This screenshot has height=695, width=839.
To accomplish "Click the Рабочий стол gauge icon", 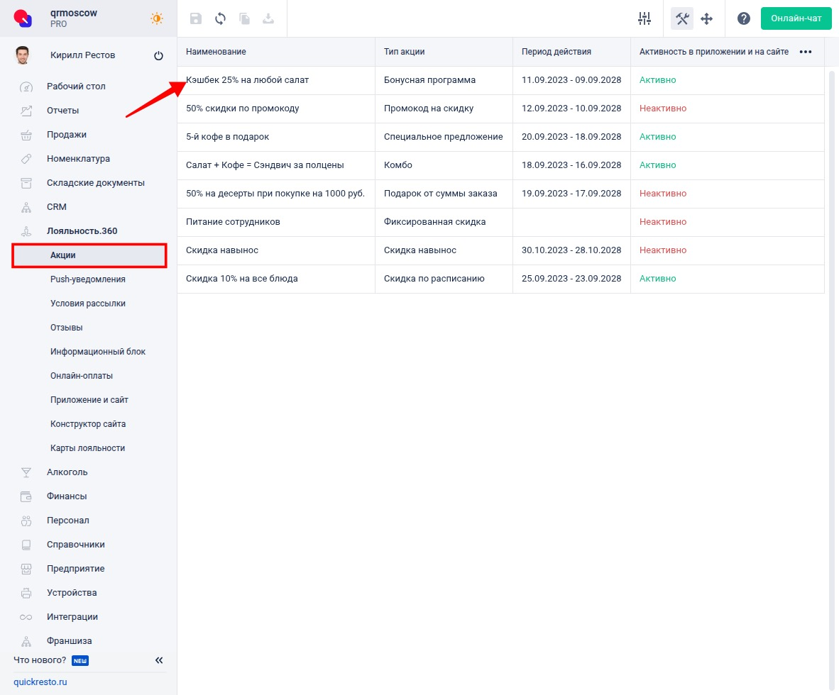I will click(26, 87).
